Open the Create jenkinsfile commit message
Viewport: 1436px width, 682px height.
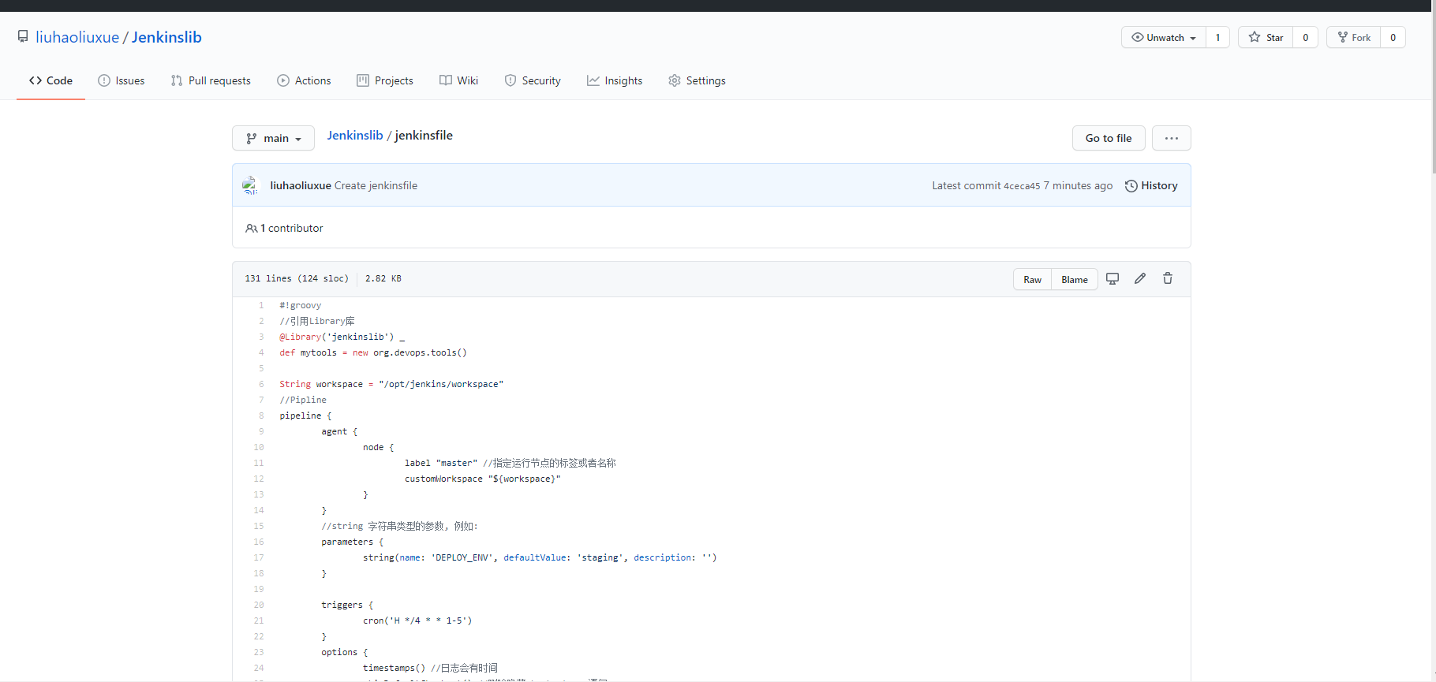[376, 185]
